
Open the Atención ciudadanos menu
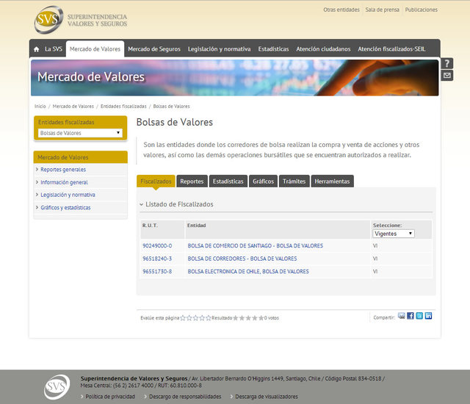pyautogui.click(x=323, y=49)
